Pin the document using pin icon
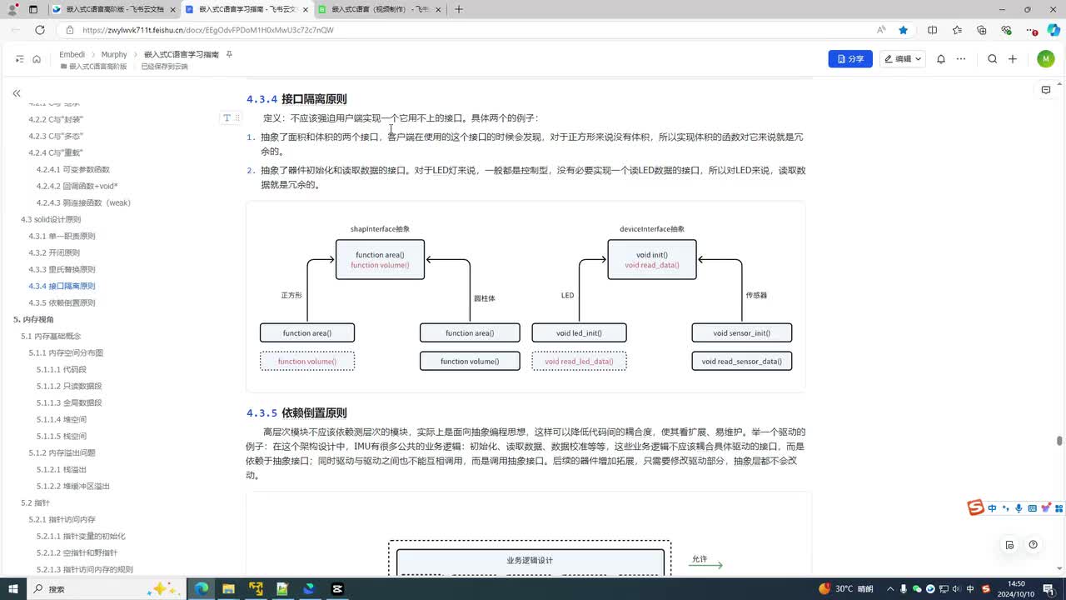 [x=229, y=54]
